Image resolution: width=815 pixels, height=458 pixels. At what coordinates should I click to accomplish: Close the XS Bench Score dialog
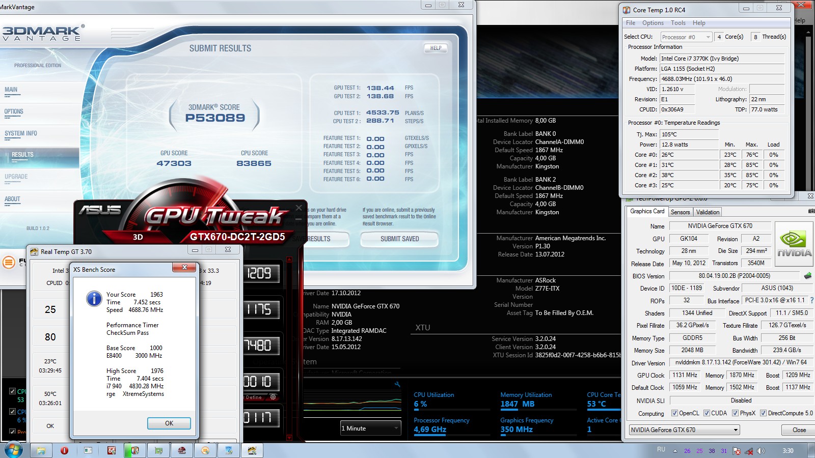tap(184, 267)
